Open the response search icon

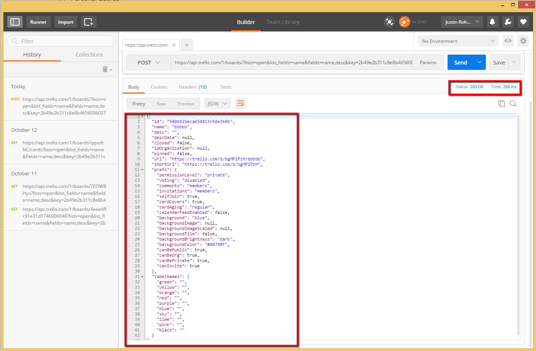point(513,104)
